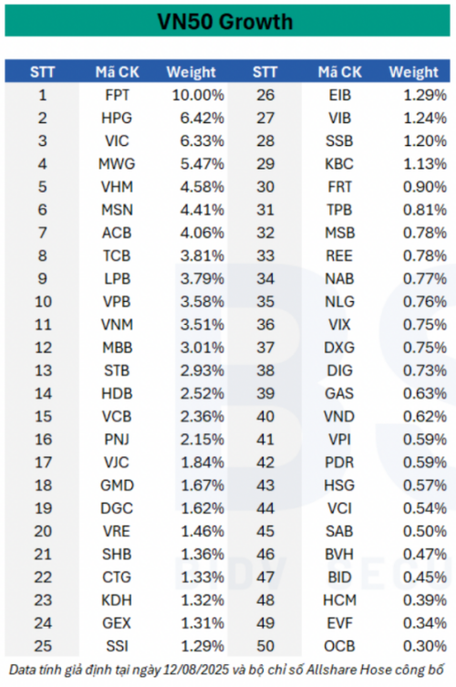Click the SSI ticker in row 25

(x=117, y=646)
